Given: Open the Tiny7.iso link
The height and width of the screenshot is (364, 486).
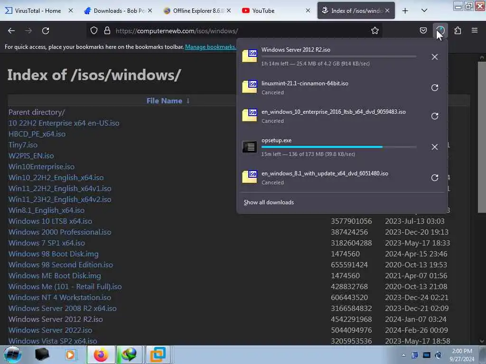Looking at the screenshot, I should click(23, 145).
